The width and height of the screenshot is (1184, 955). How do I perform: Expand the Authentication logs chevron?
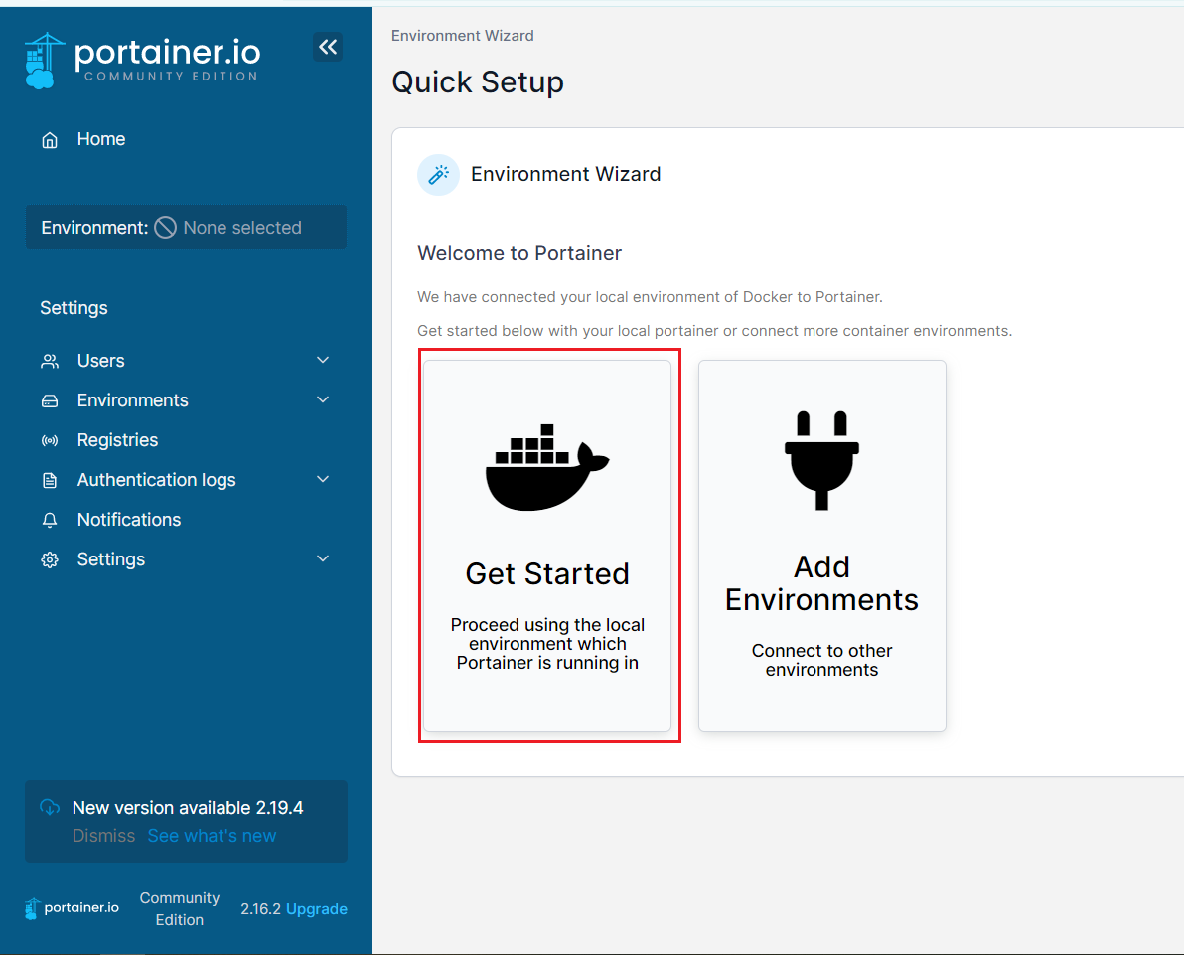[323, 479]
